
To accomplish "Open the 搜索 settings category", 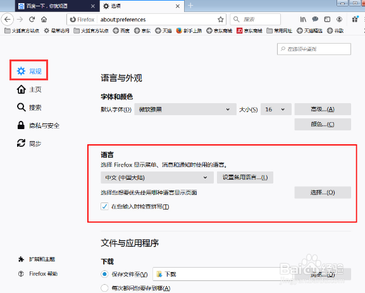I will (x=29, y=108).
